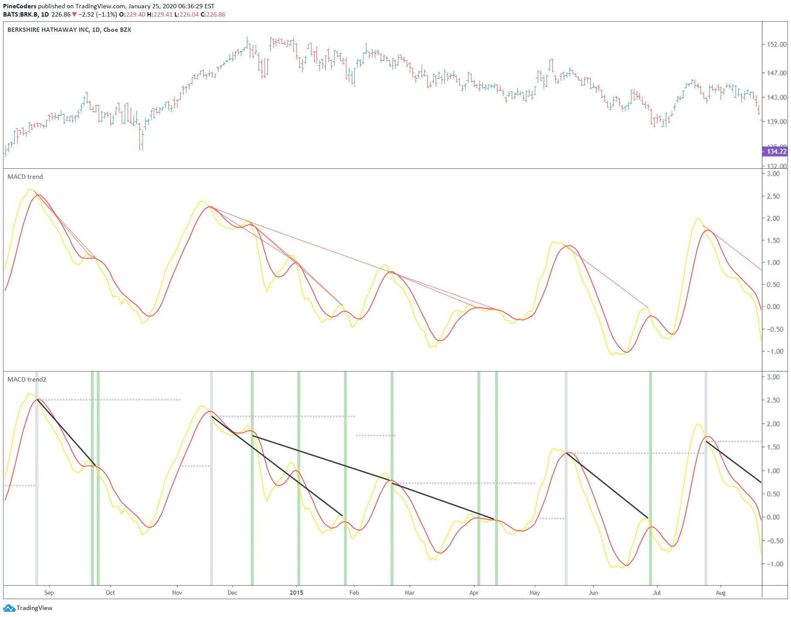
Task: Click the BATS:BRK.B, 1D symbol text
Action: click(x=26, y=14)
